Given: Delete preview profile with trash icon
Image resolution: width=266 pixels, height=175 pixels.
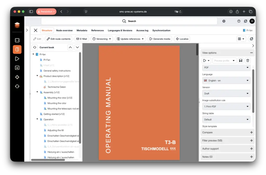Looking at the screenshot, I should click(x=248, y=61).
